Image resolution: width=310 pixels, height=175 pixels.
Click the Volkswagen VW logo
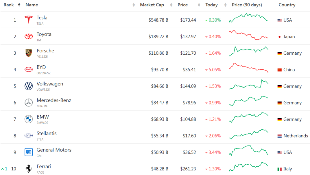click(x=28, y=86)
